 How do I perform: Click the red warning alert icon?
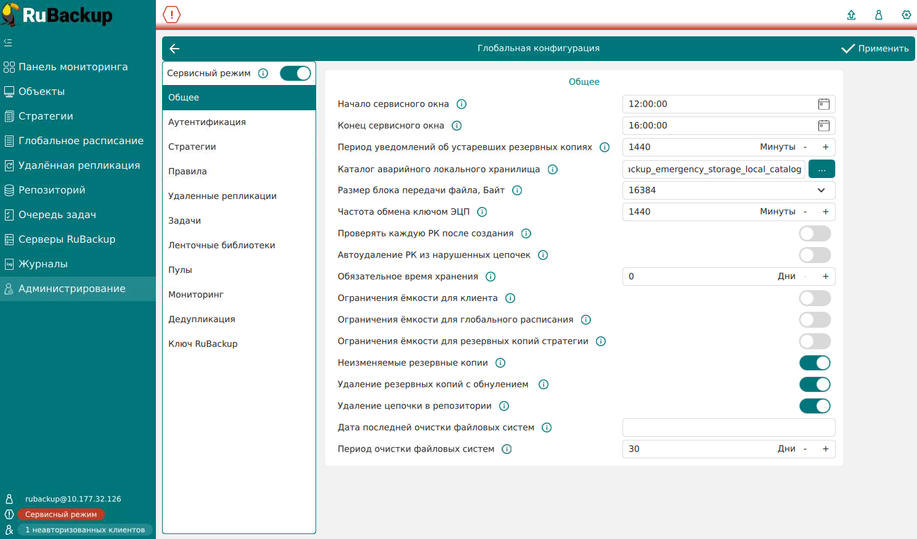[171, 14]
